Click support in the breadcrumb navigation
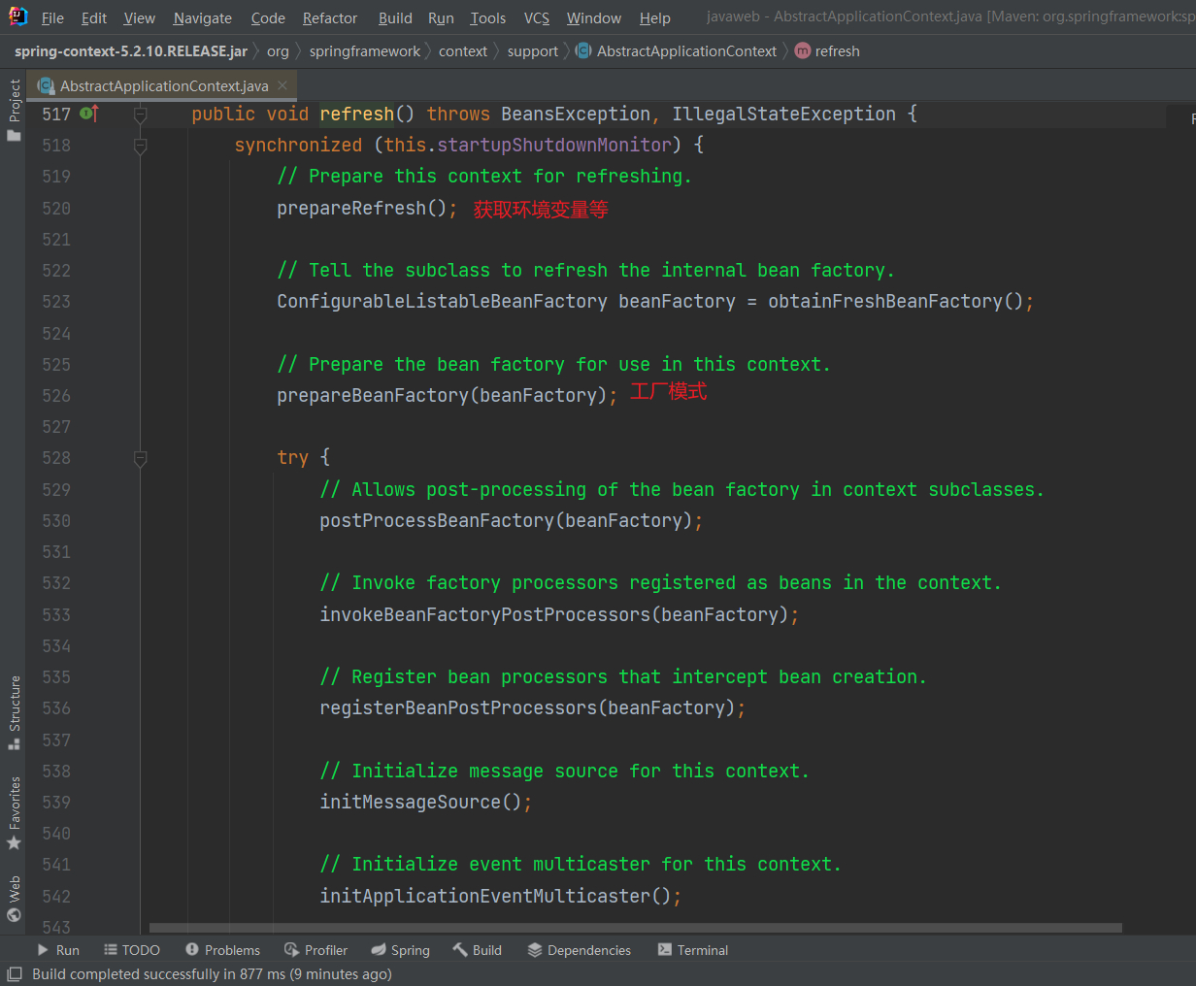This screenshot has width=1196, height=986. [532, 50]
